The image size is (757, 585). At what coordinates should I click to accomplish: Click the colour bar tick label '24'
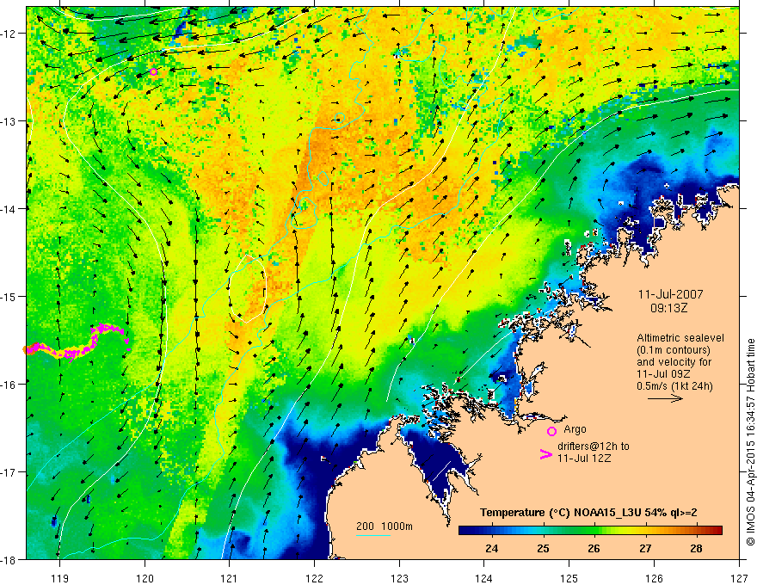pos(492,549)
